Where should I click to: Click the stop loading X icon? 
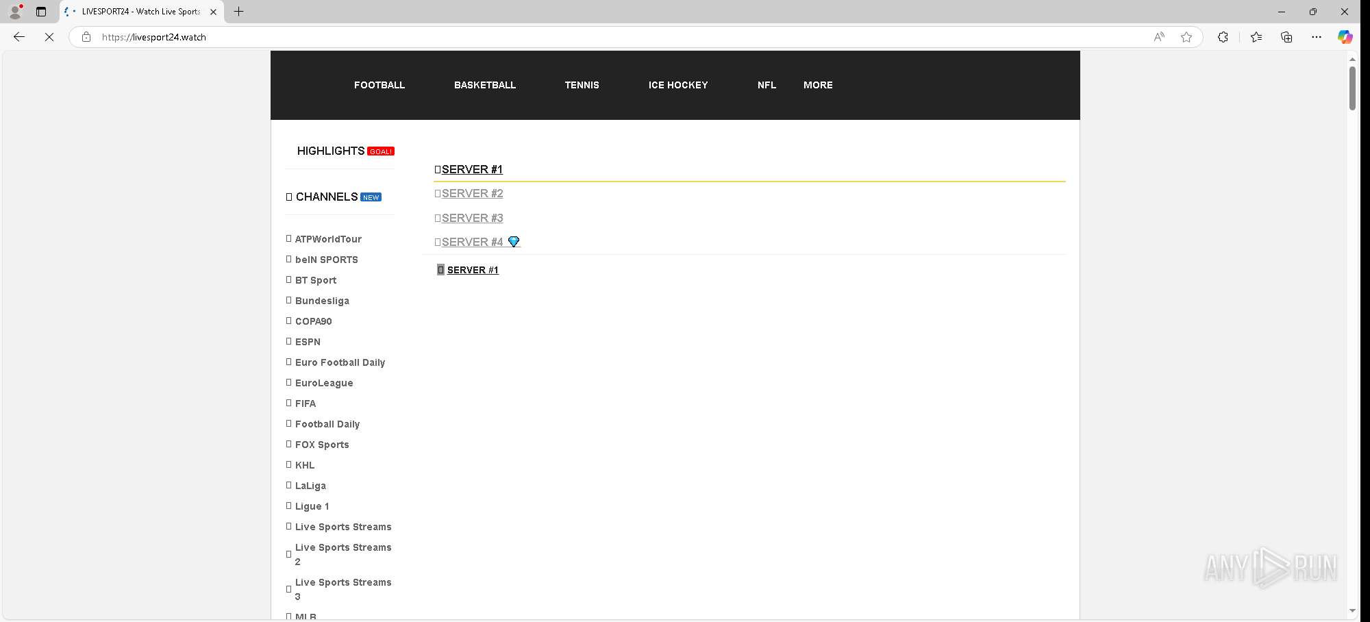click(x=49, y=37)
